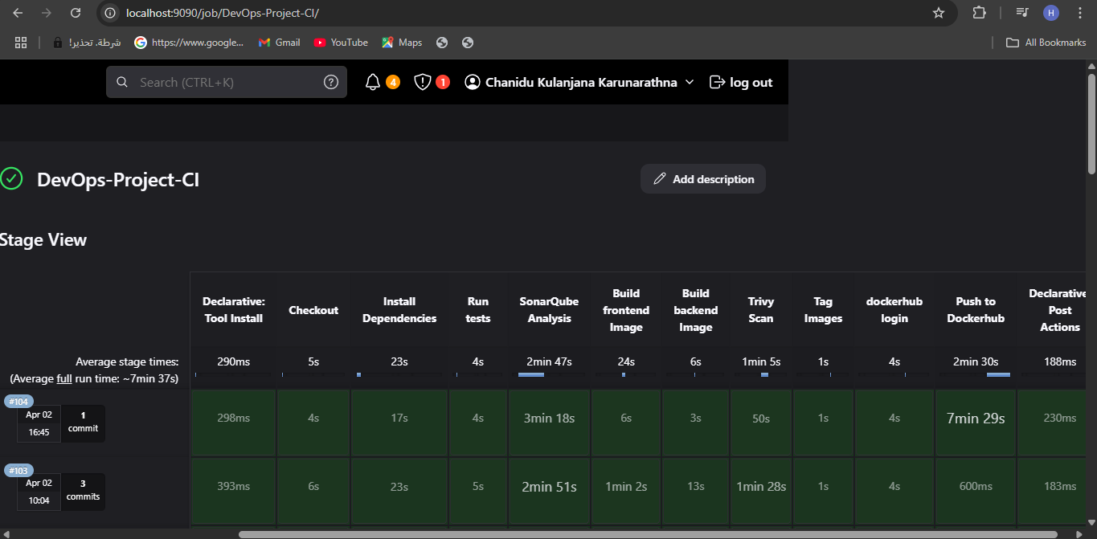Click the search help question mark icon
This screenshot has width=1097, height=539.
coord(331,82)
